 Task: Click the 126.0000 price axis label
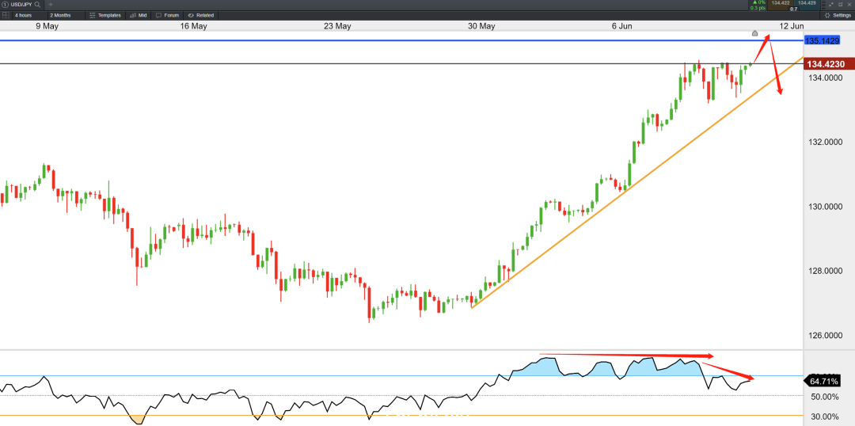tap(826, 336)
